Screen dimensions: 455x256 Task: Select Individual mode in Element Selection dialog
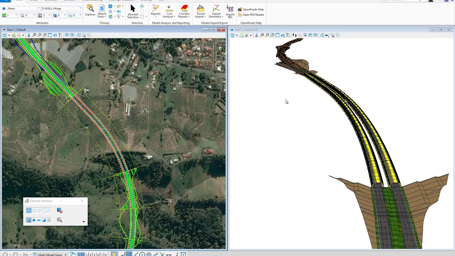tap(29, 210)
